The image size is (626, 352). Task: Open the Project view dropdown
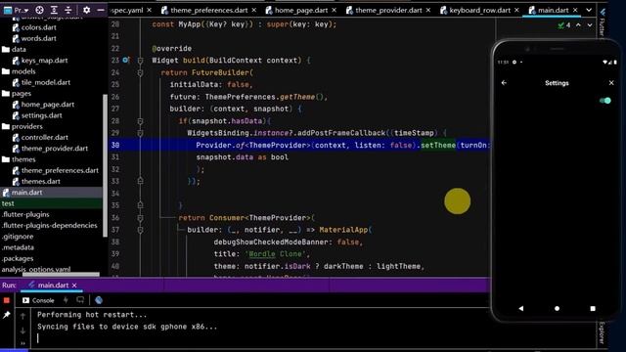[17, 10]
